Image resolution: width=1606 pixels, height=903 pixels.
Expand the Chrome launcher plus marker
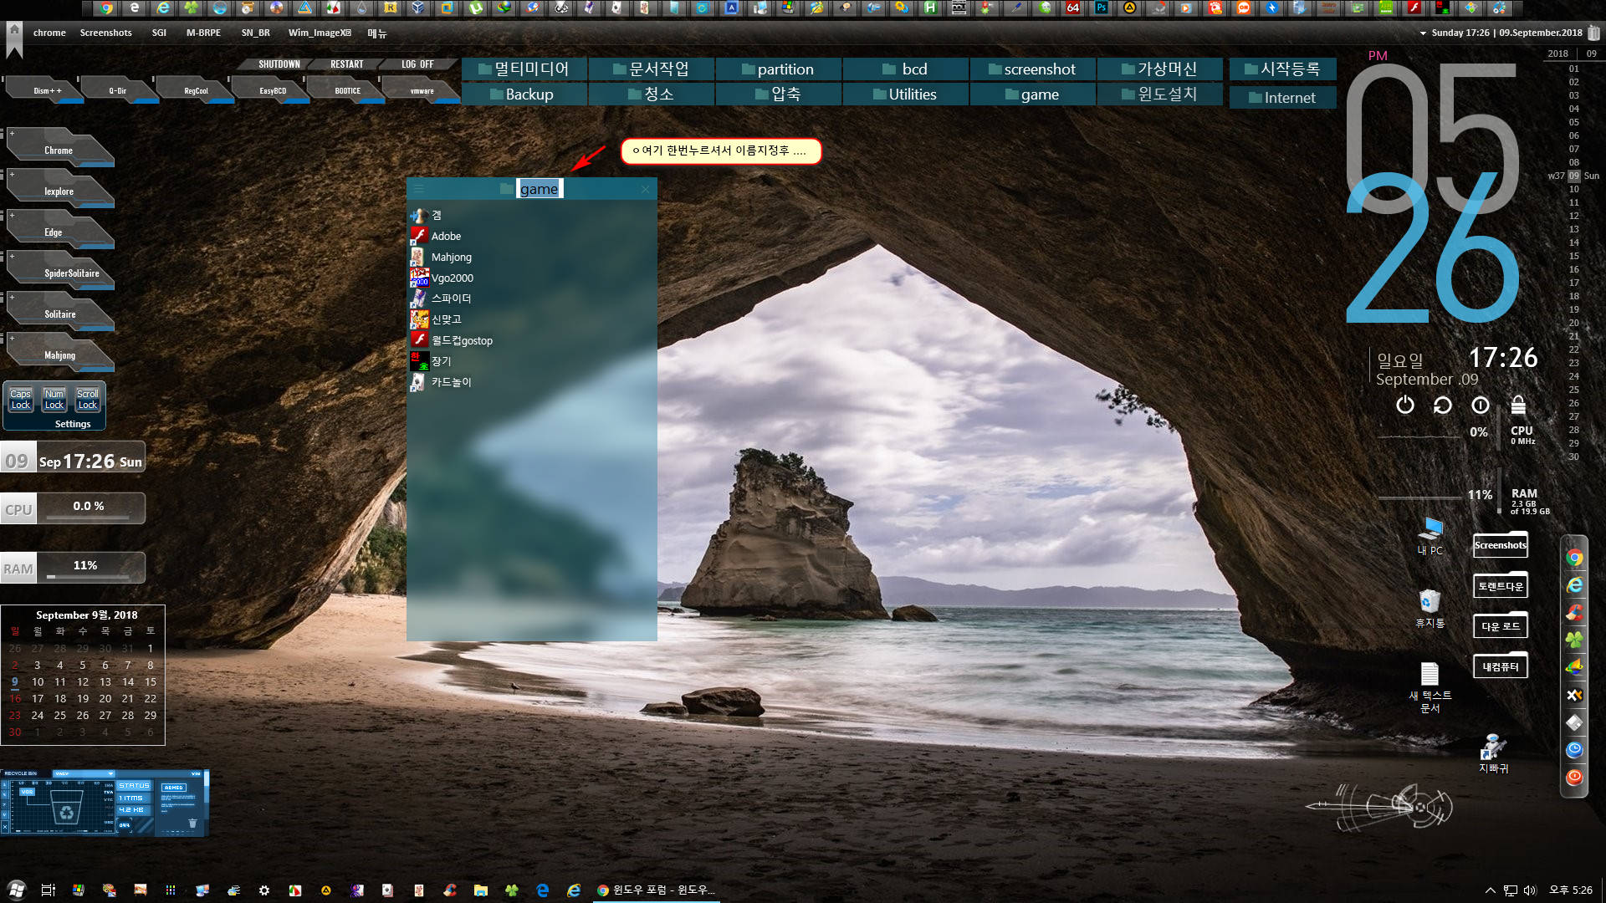click(x=12, y=133)
